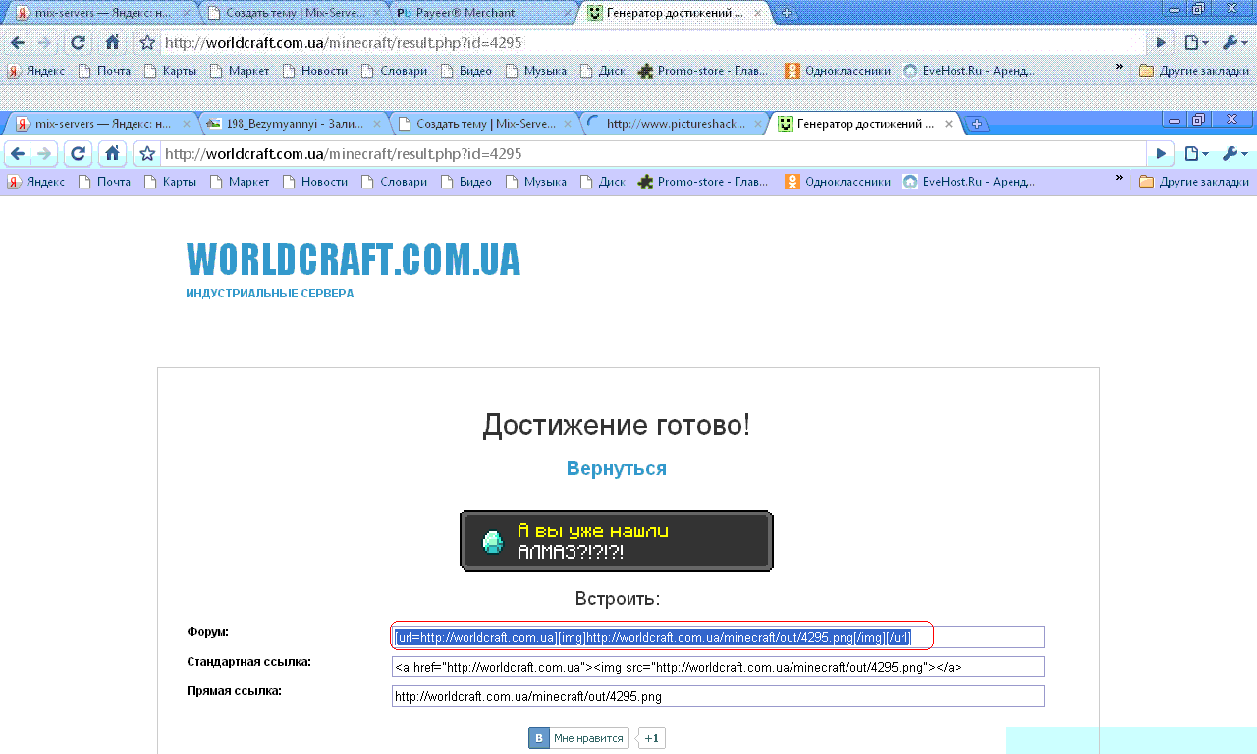The width and height of the screenshot is (1257, 754).
Task: Open Одноклассники bookmark in the lower bookmarks bar
Action: 838,182
